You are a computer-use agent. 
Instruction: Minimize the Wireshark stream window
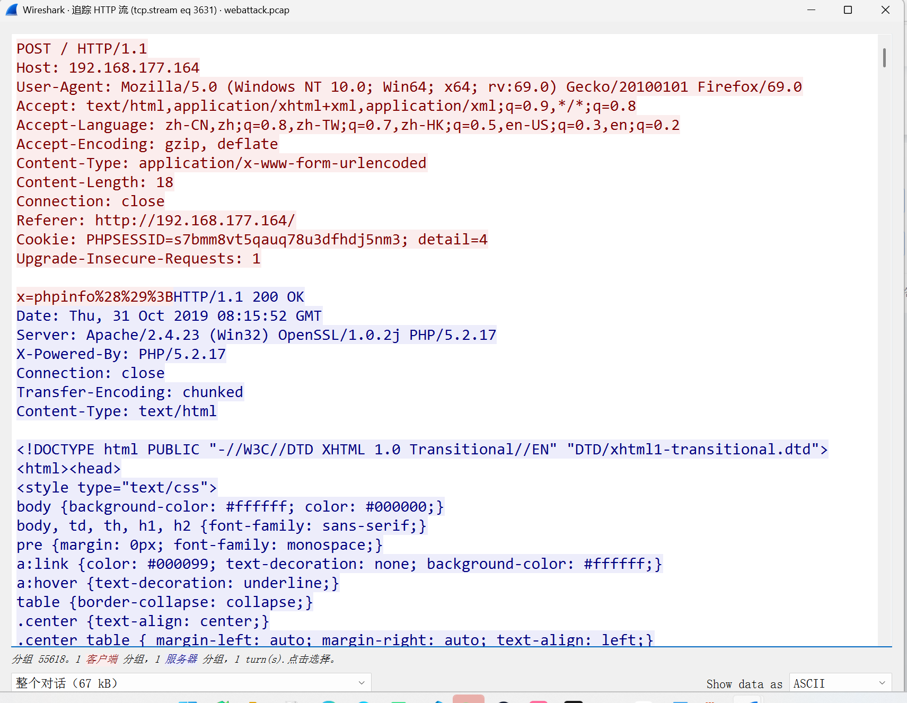pyautogui.click(x=811, y=10)
